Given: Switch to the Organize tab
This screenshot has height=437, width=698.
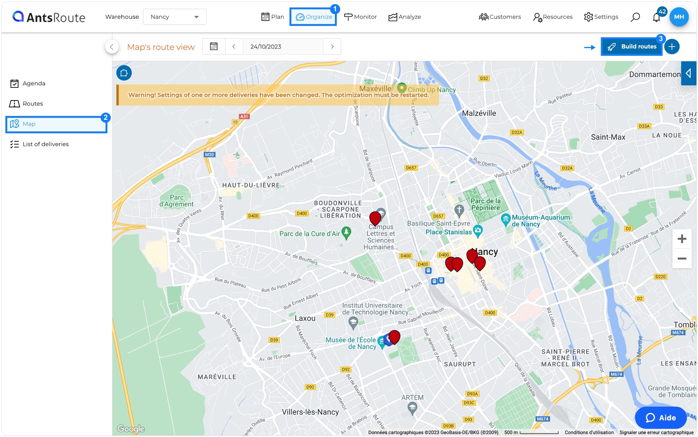Looking at the screenshot, I should pyautogui.click(x=313, y=17).
